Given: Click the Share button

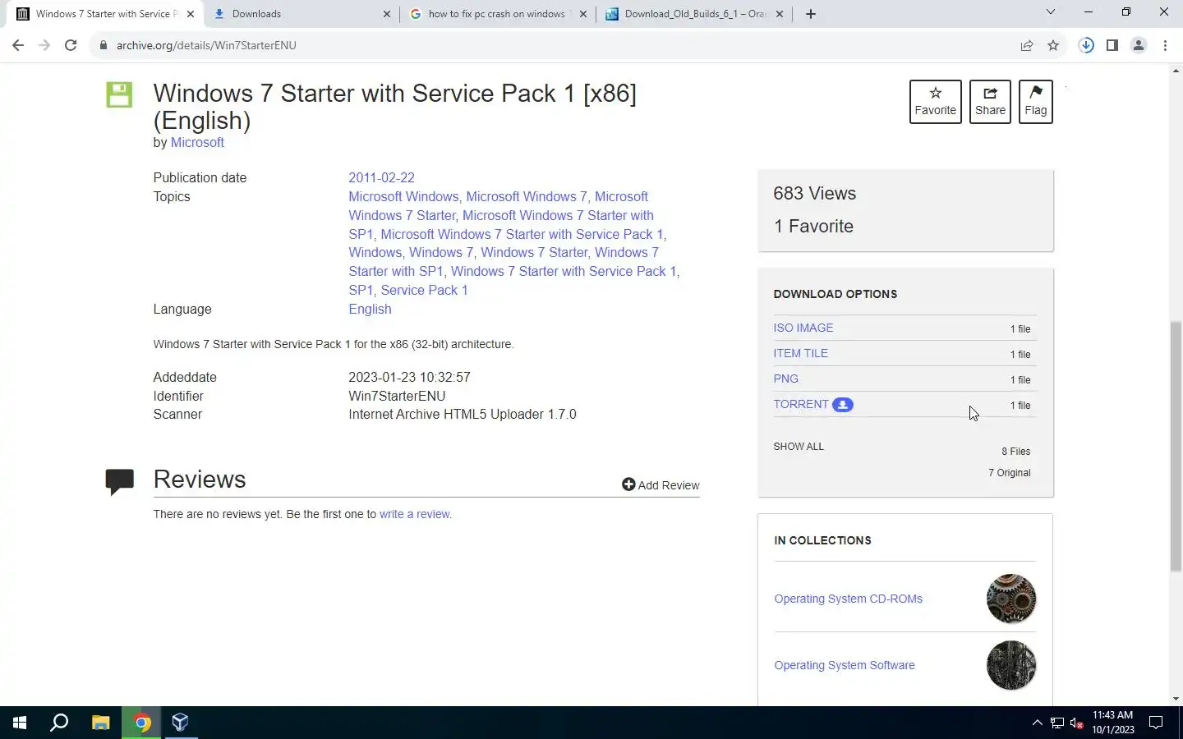Looking at the screenshot, I should pyautogui.click(x=990, y=102).
